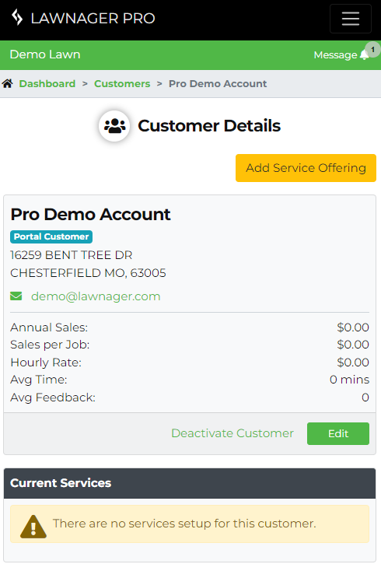This screenshot has height=571, width=381.
Task: Click the envelope email icon
Action: [x=16, y=296]
